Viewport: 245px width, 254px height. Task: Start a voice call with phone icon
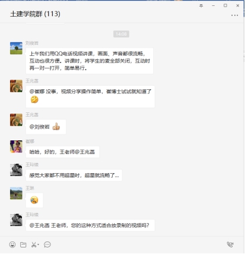pos(230,244)
